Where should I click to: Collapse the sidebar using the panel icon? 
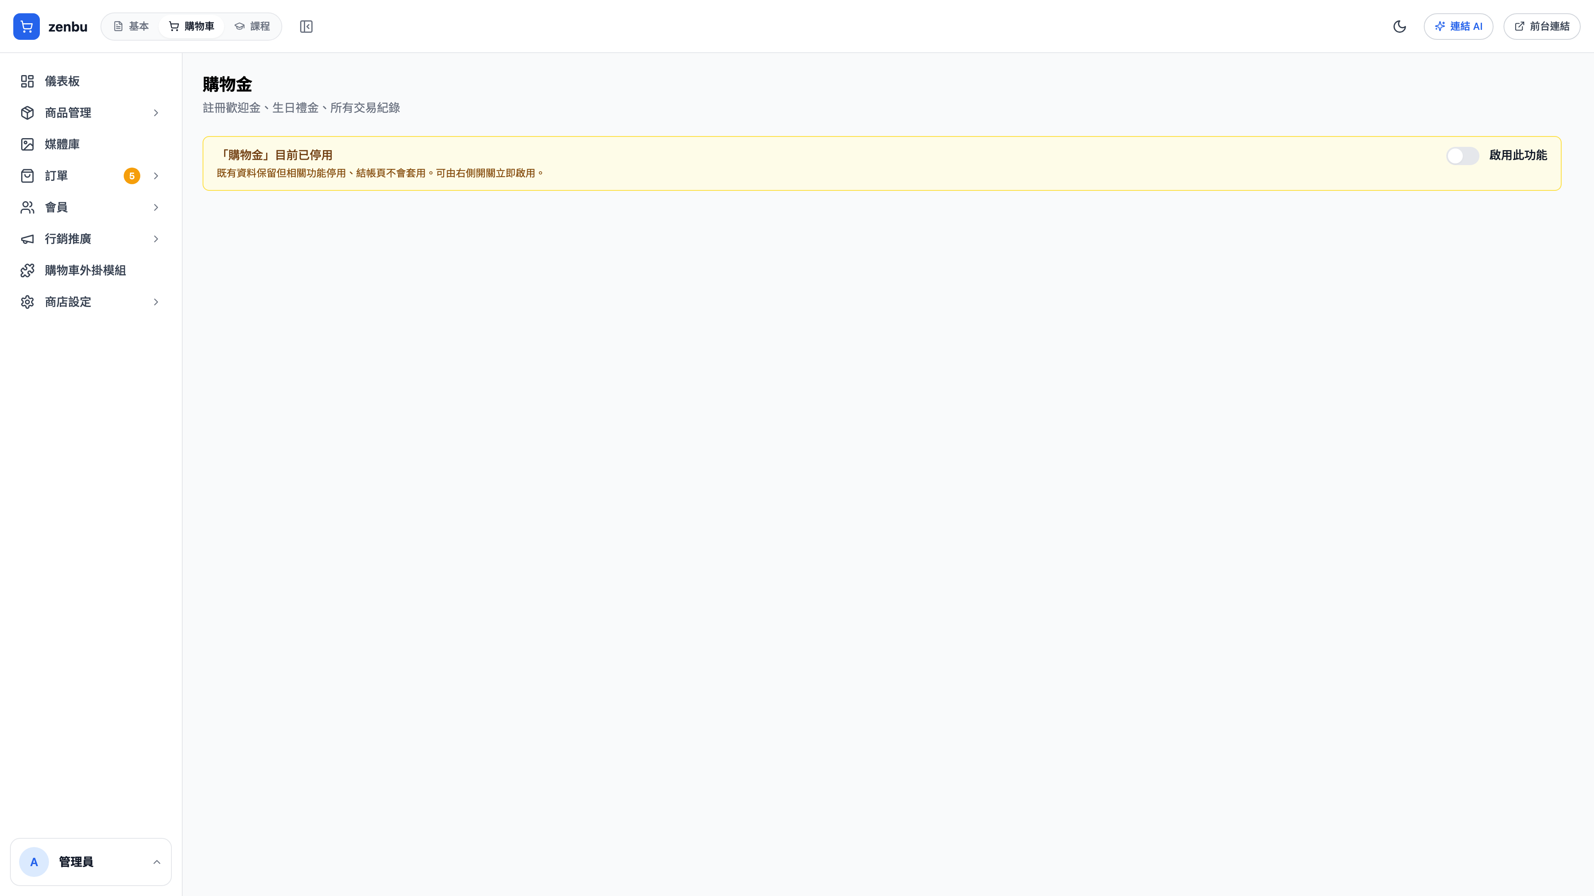(x=306, y=27)
